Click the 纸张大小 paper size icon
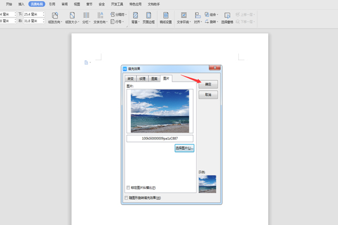 tap(72, 15)
